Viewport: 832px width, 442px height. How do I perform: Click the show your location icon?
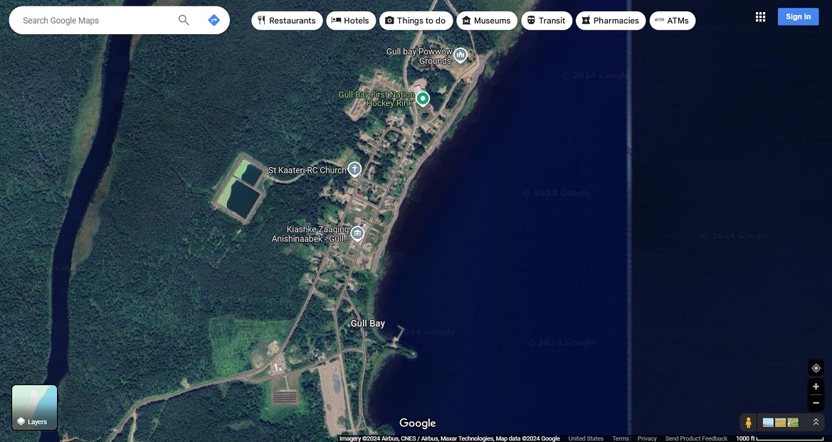tap(816, 368)
